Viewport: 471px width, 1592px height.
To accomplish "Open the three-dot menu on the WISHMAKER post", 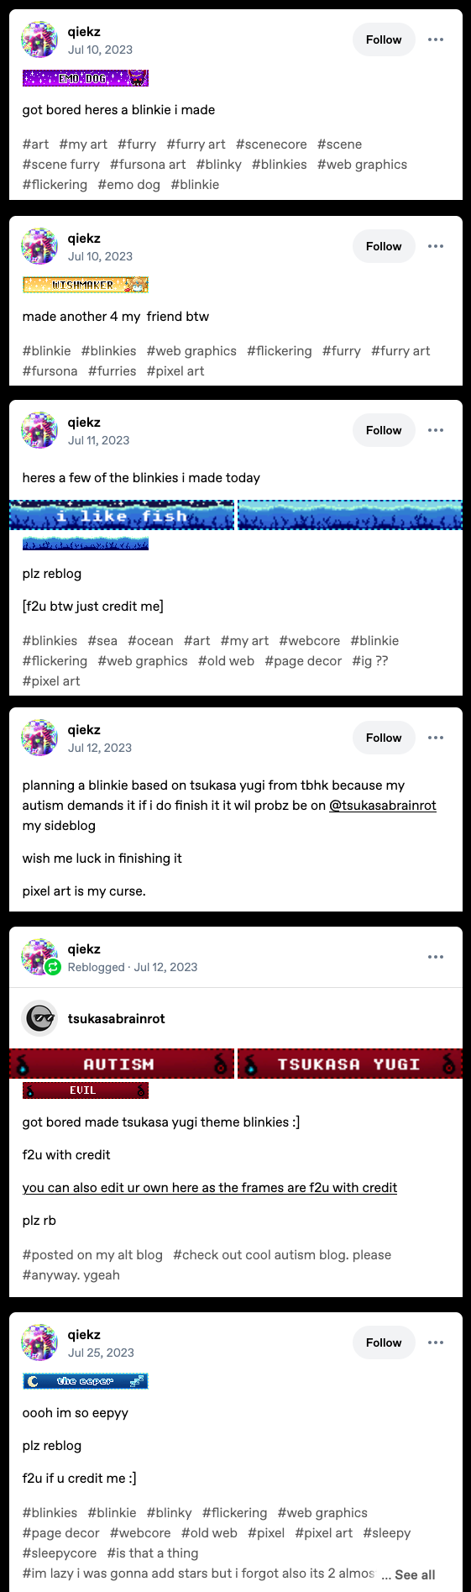I will (x=435, y=246).
